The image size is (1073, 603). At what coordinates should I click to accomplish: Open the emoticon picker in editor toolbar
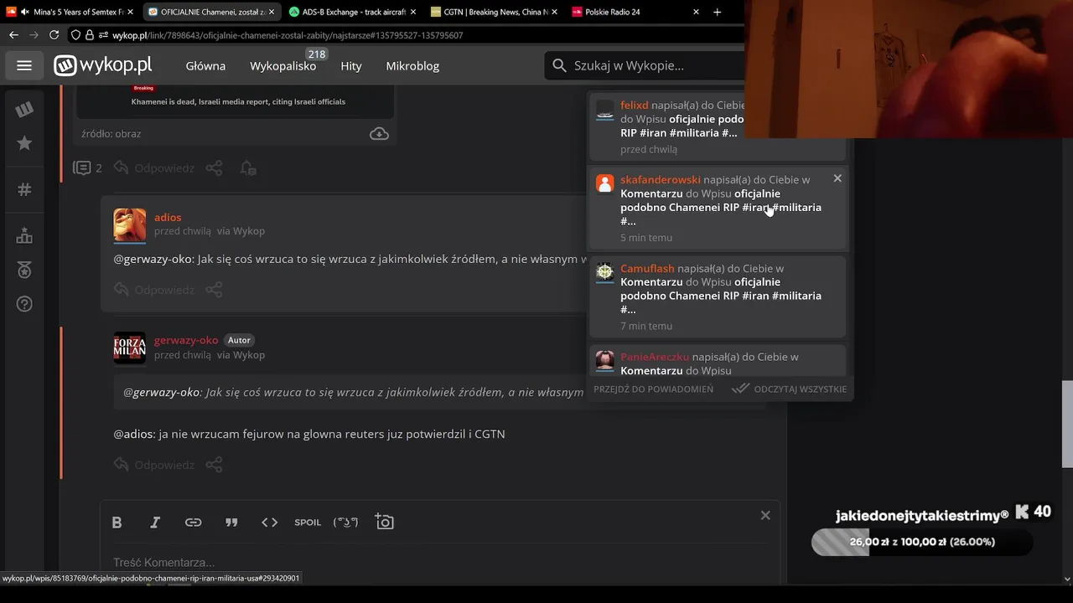[345, 522]
